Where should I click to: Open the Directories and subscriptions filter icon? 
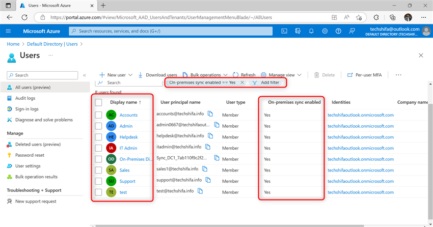pyautogui.click(x=297, y=31)
